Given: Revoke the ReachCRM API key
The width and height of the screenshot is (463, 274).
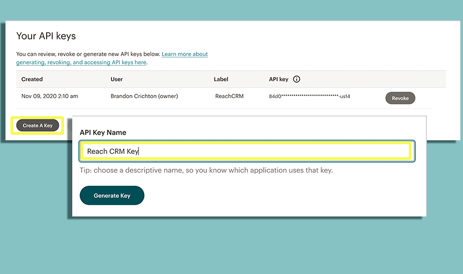Looking at the screenshot, I should pos(400,98).
